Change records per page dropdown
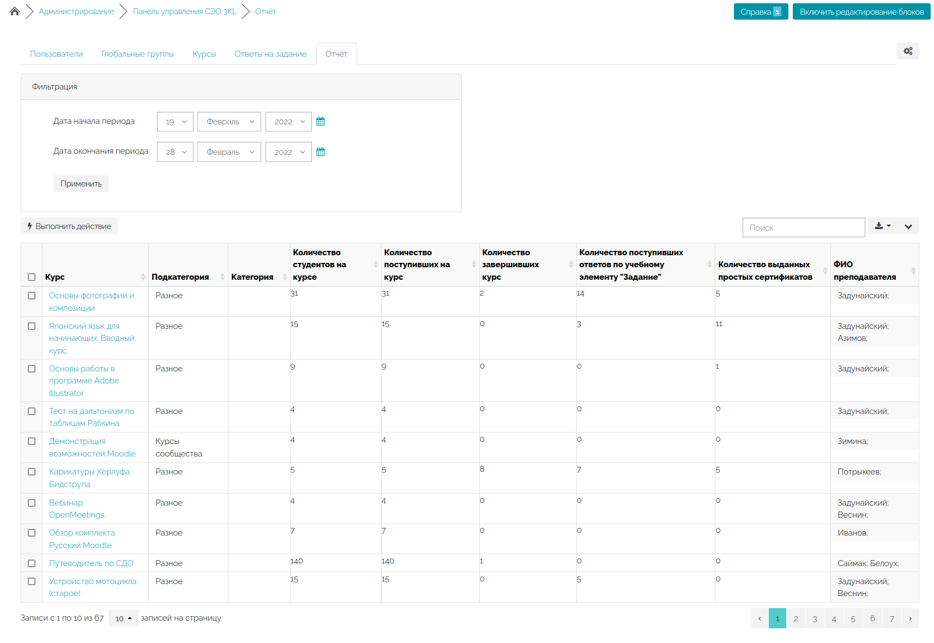The width and height of the screenshot is (934, 643). pyautogui.click(x=123, y=618)
